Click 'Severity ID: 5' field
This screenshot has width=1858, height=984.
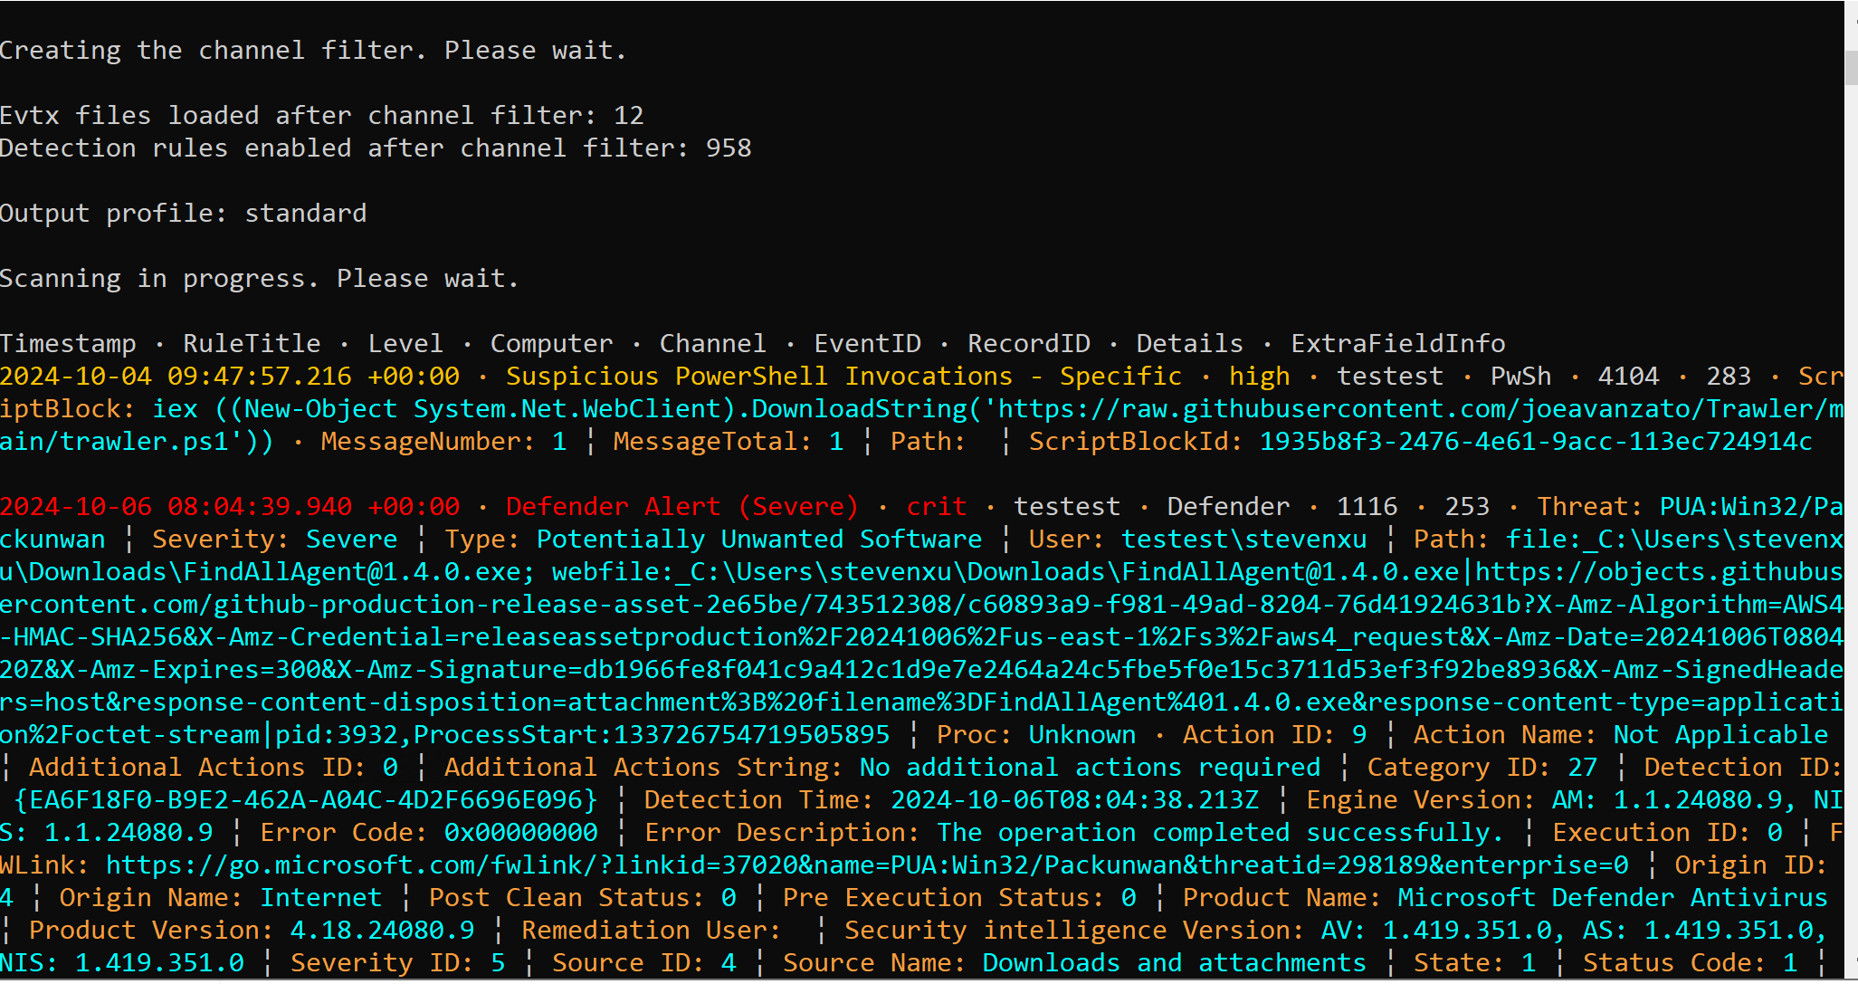(x=397, y=963)
